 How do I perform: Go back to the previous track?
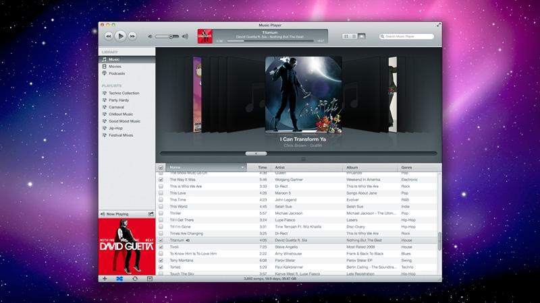point(108,36)
